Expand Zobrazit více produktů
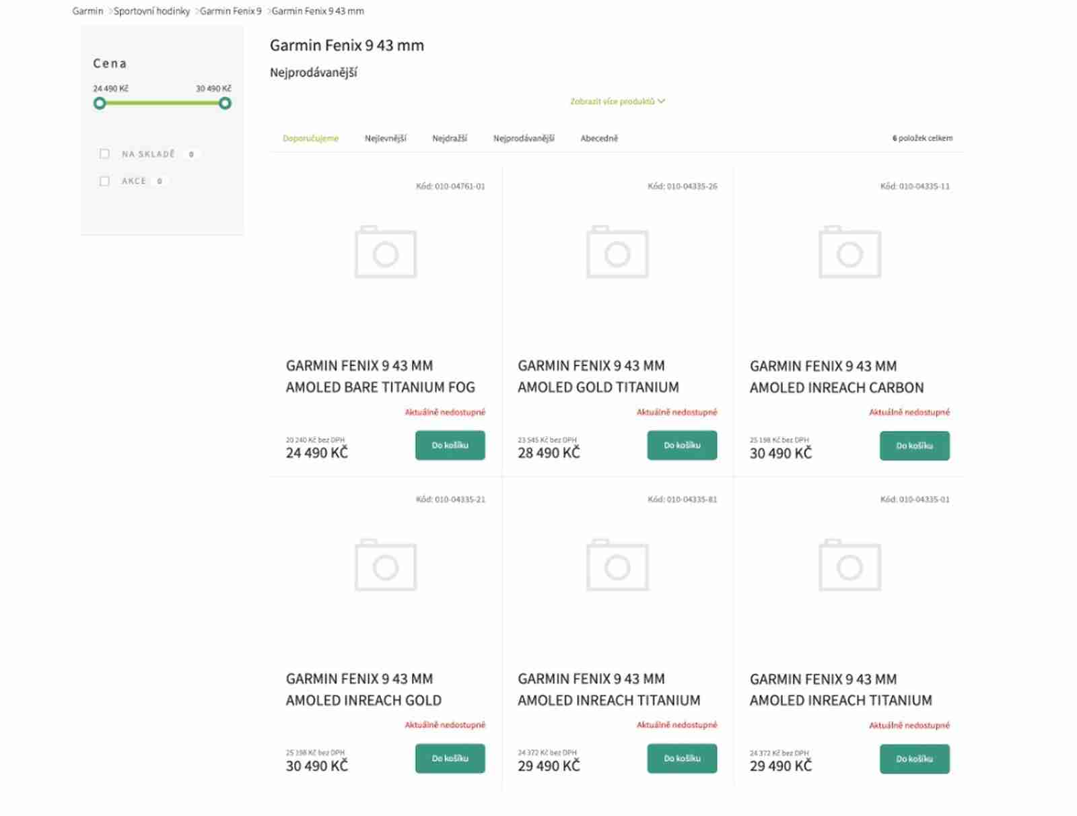 [617, 102]
